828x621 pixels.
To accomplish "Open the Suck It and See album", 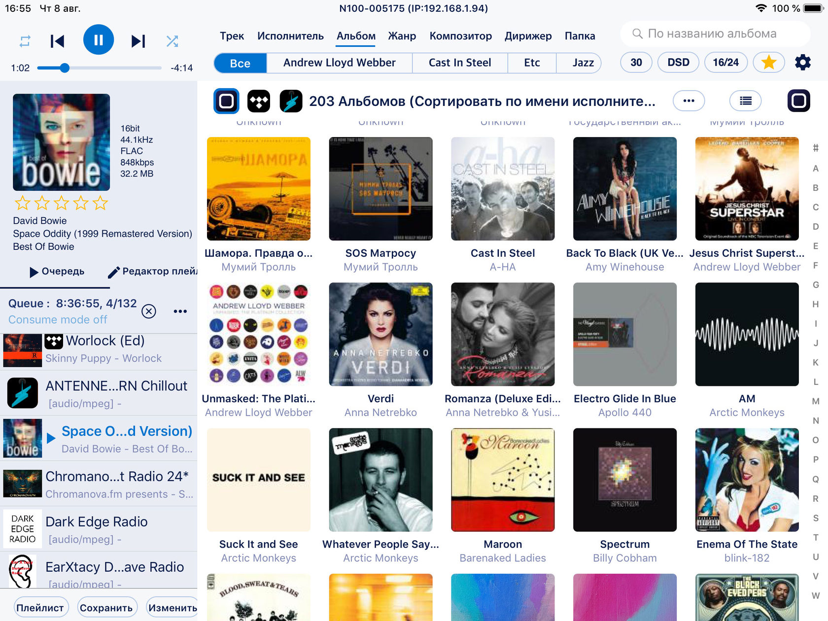I will click(259, 480).
